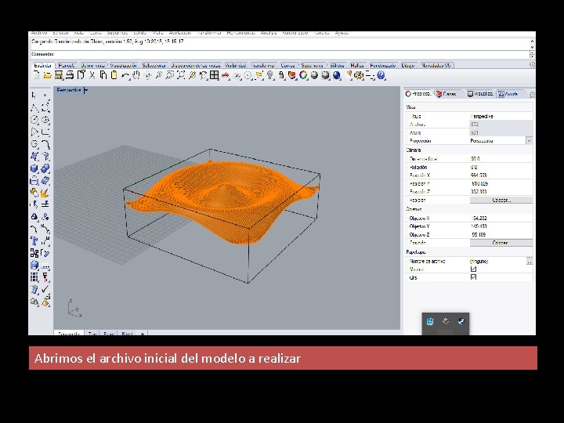
Task: Toggle the Mostrar wallpaper checkbox
Action: click(473, 269)
